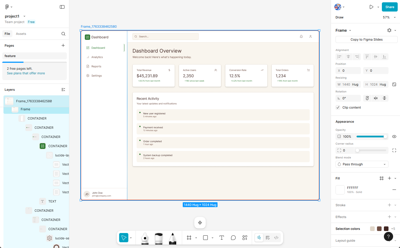400x248 pixels.
Task: Select the Pencil tool
Action: [173, 238]
